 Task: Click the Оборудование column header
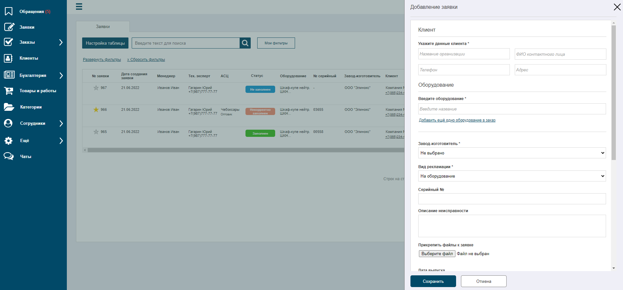[293, 76]
